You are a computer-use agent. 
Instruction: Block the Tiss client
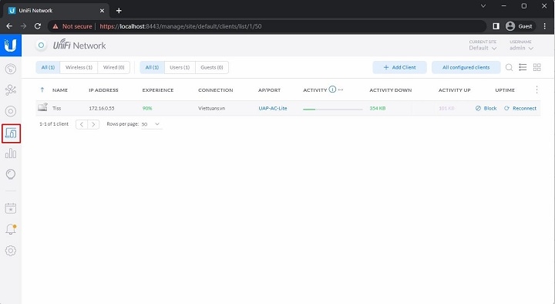click(486, 108)
